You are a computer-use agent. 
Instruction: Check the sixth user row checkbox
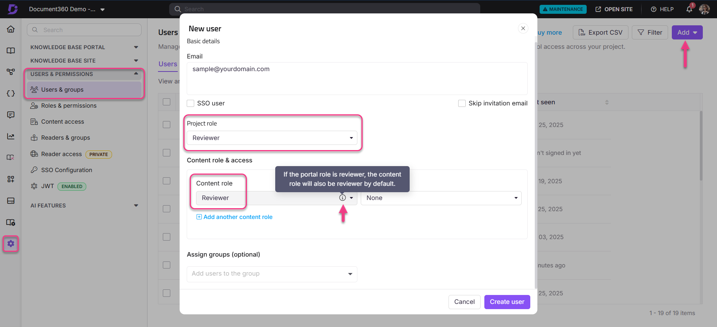167,265
